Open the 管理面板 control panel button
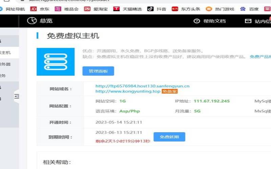Screen dimensions: 271x169 coord(98,71)
